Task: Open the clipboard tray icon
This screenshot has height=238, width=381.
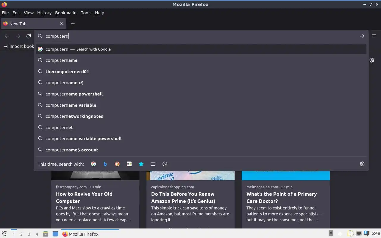Action: tap(351, 234)
